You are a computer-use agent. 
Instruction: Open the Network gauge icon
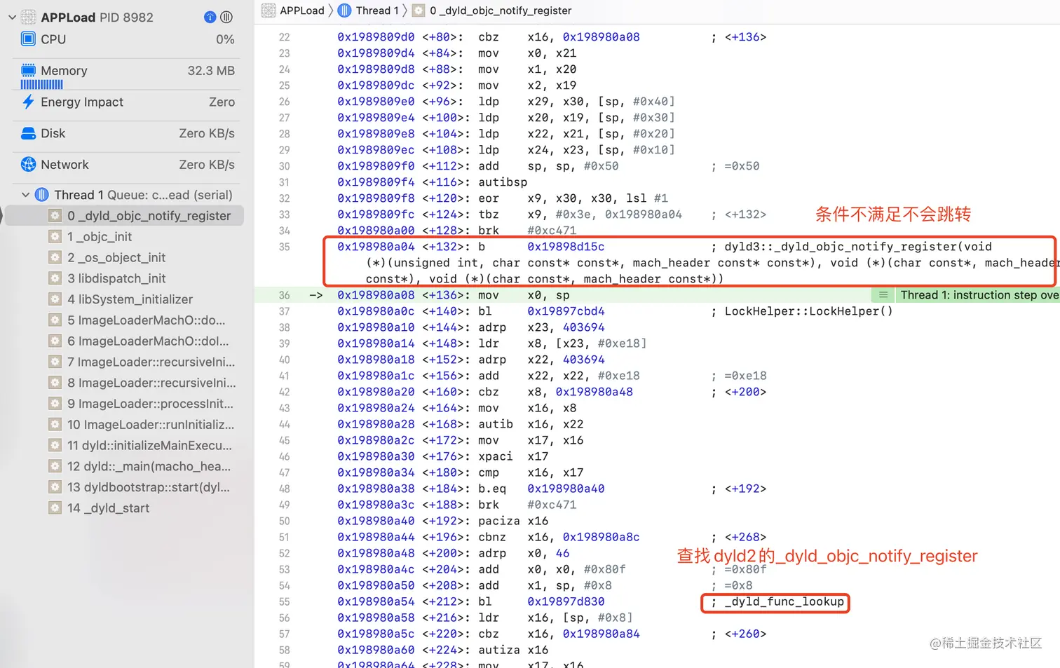pyautogui.click(x=28, y=165)
